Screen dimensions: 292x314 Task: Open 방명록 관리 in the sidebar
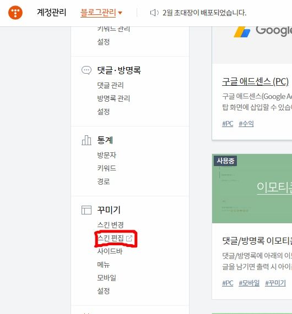tap(113, 98)
